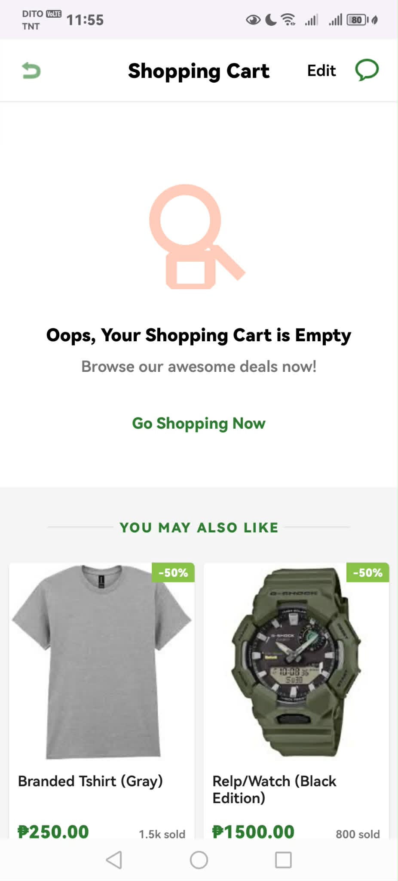Tap the You May Also Like heading
The width and height of the screenshot is (398, 881).
[x=199, y=527]
